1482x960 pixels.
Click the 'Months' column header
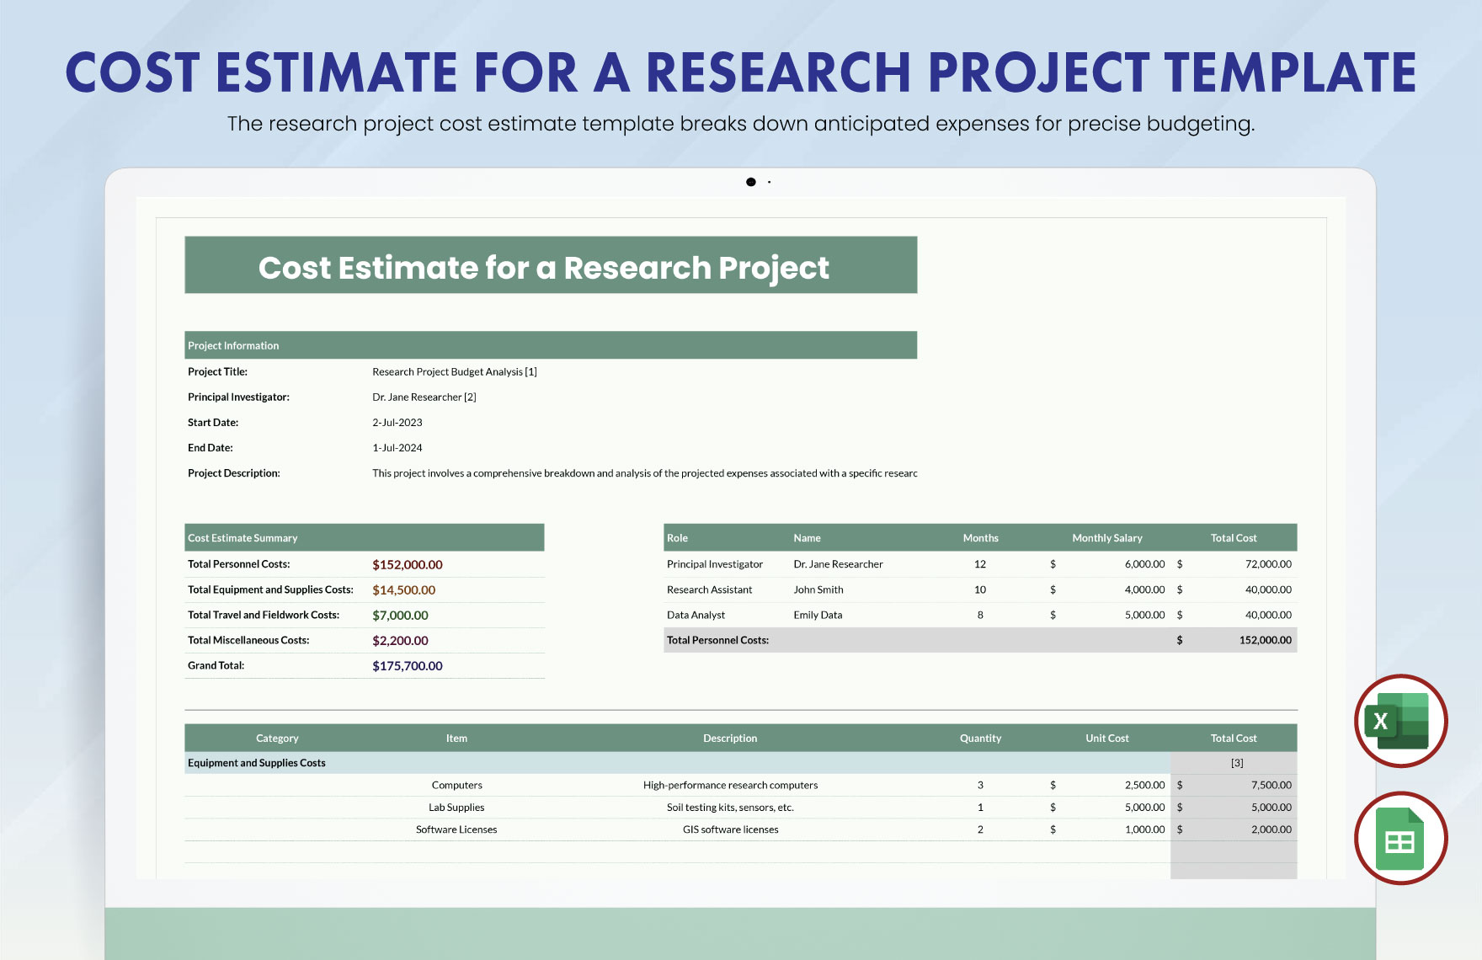coord(981,537)
